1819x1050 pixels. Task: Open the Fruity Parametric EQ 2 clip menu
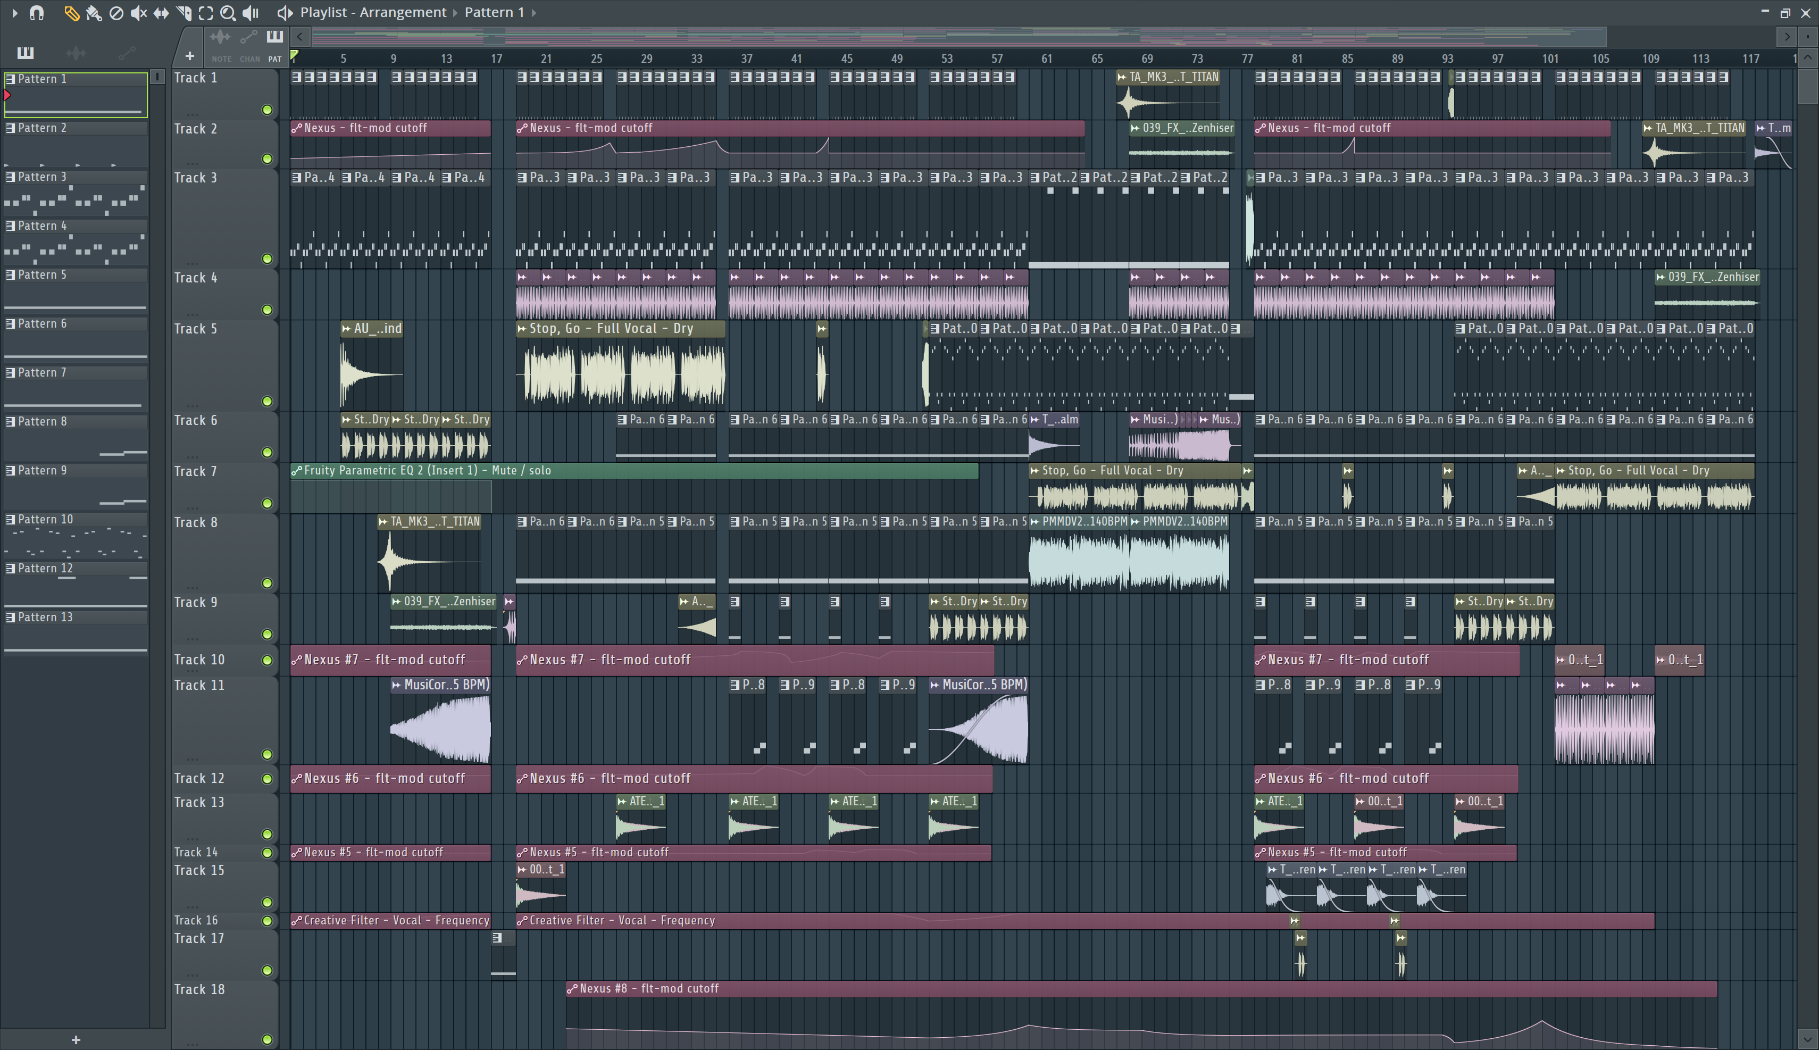(x=296, y=471)
